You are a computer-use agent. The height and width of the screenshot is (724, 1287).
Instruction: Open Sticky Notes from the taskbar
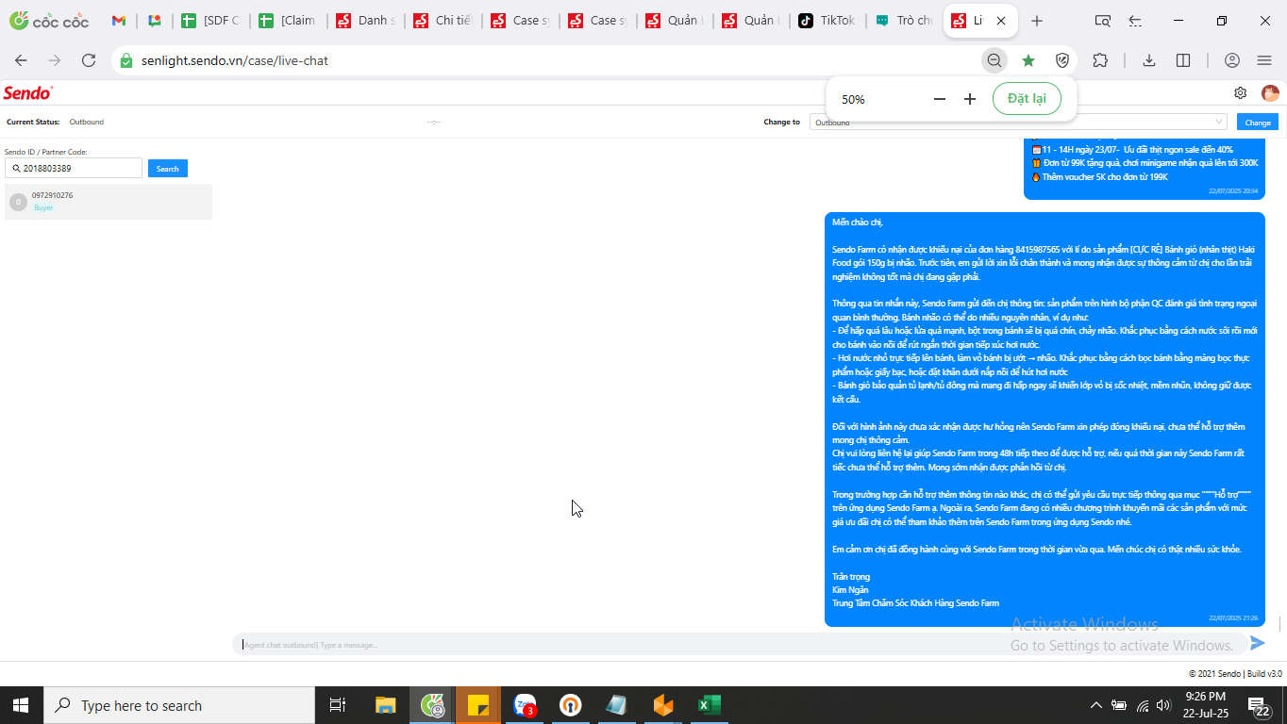click(x=478, y=705)
